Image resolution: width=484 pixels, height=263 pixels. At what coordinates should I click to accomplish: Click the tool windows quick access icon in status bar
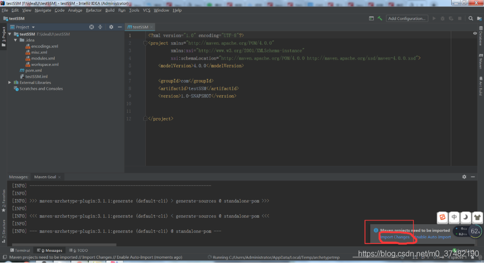4,257
